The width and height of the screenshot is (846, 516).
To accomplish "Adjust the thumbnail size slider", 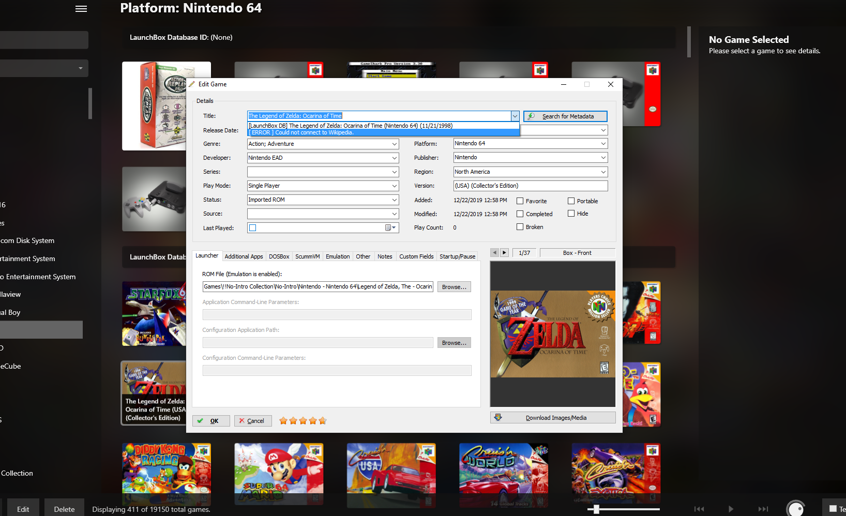I will (596, 509).
